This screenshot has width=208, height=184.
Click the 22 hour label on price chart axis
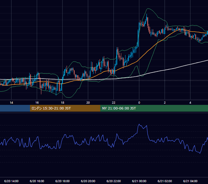113,103
